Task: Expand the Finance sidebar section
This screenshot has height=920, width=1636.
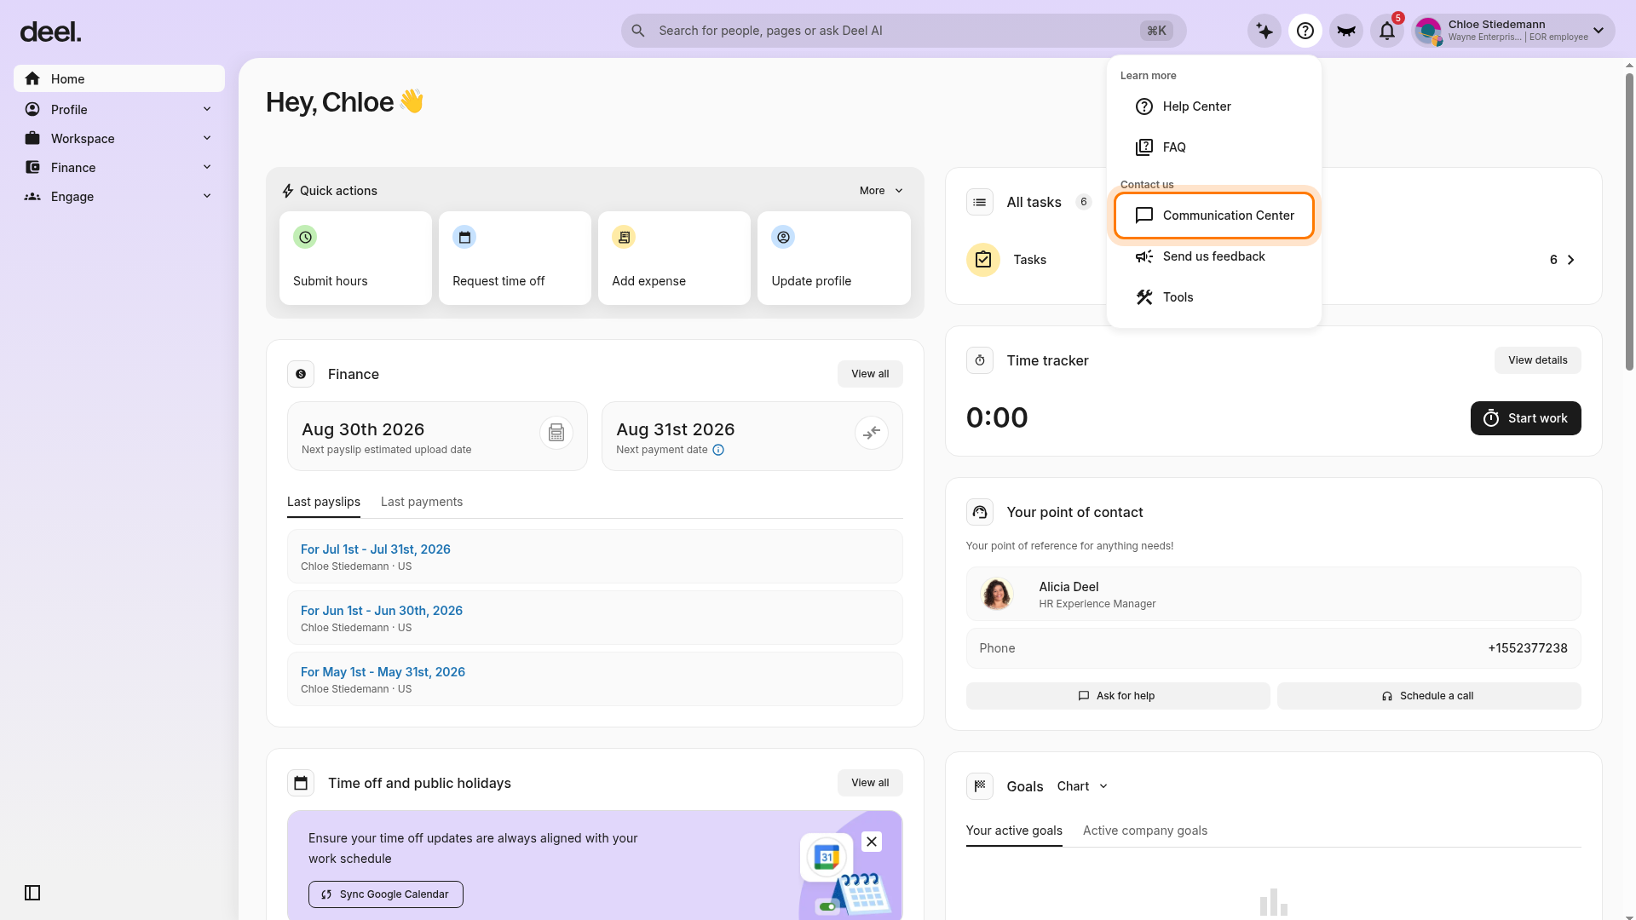Action: point(207,167)
